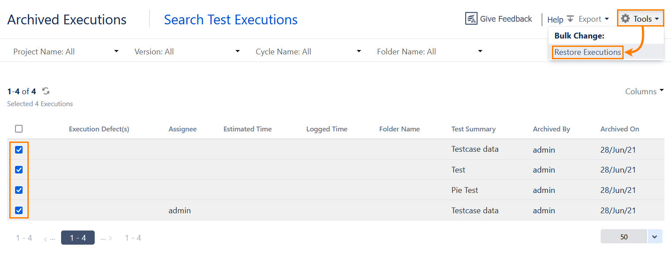The width and height of the screenshot is (671, 265).
Task: Click the Tools gear icon
Action: (625, 19)
